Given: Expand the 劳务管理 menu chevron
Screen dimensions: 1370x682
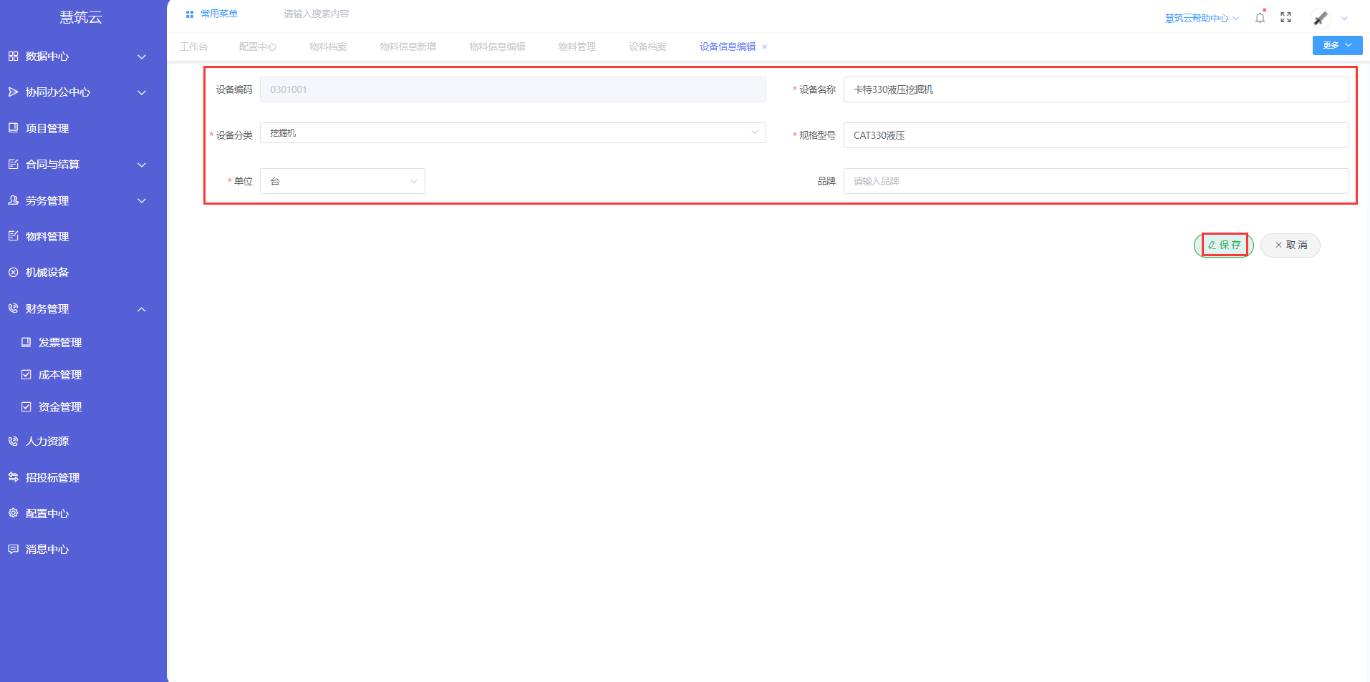Looking at the screenshot, I should (142, 200).
